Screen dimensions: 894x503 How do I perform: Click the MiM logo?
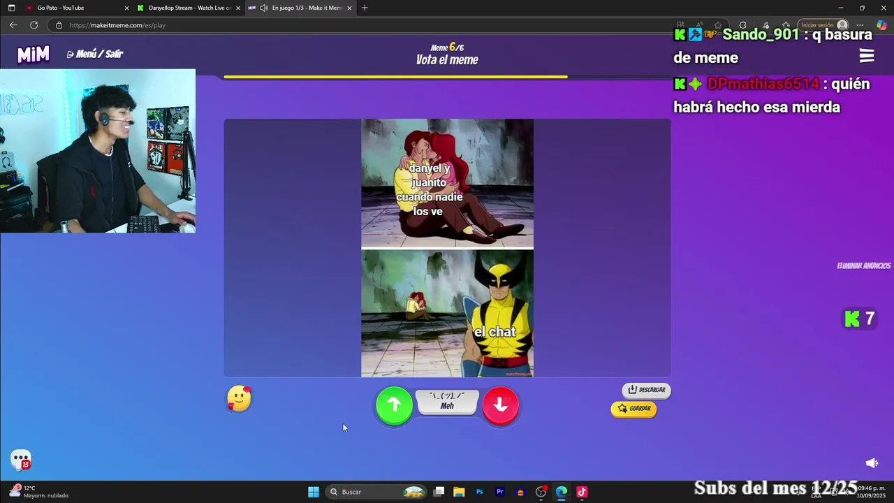click(x=33, y=54)
